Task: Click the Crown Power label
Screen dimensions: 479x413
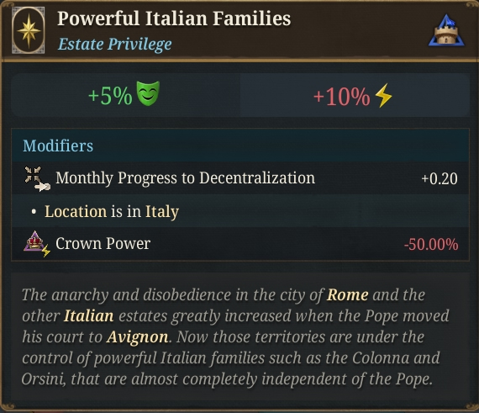Action: pos(103,243)
